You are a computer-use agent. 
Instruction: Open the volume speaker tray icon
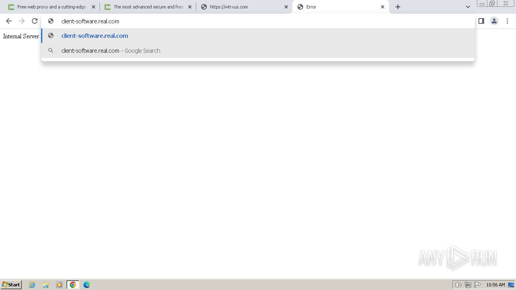tap(458, 285)
